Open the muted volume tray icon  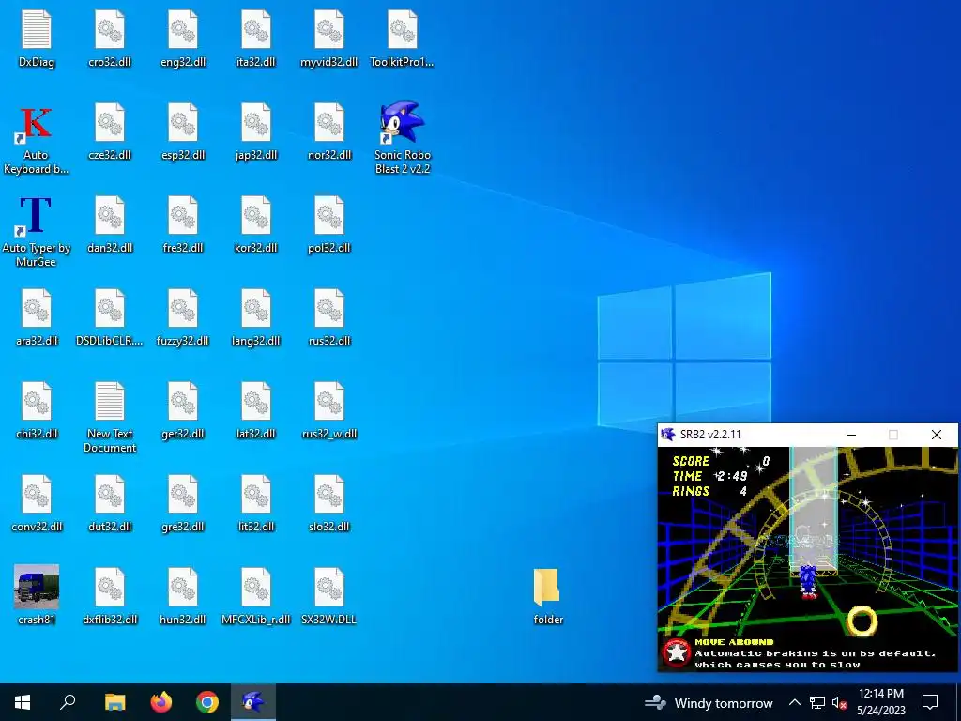pyautogui.click(x=839, y=702)
